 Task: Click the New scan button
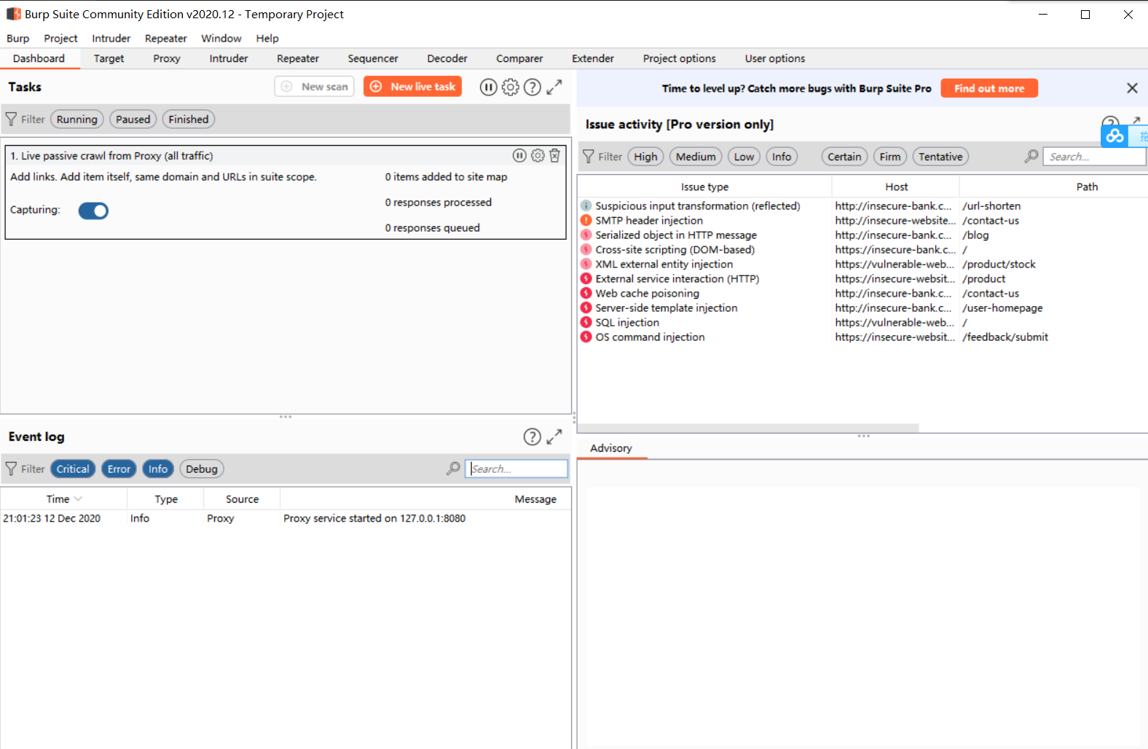click(x=315, y=87)
